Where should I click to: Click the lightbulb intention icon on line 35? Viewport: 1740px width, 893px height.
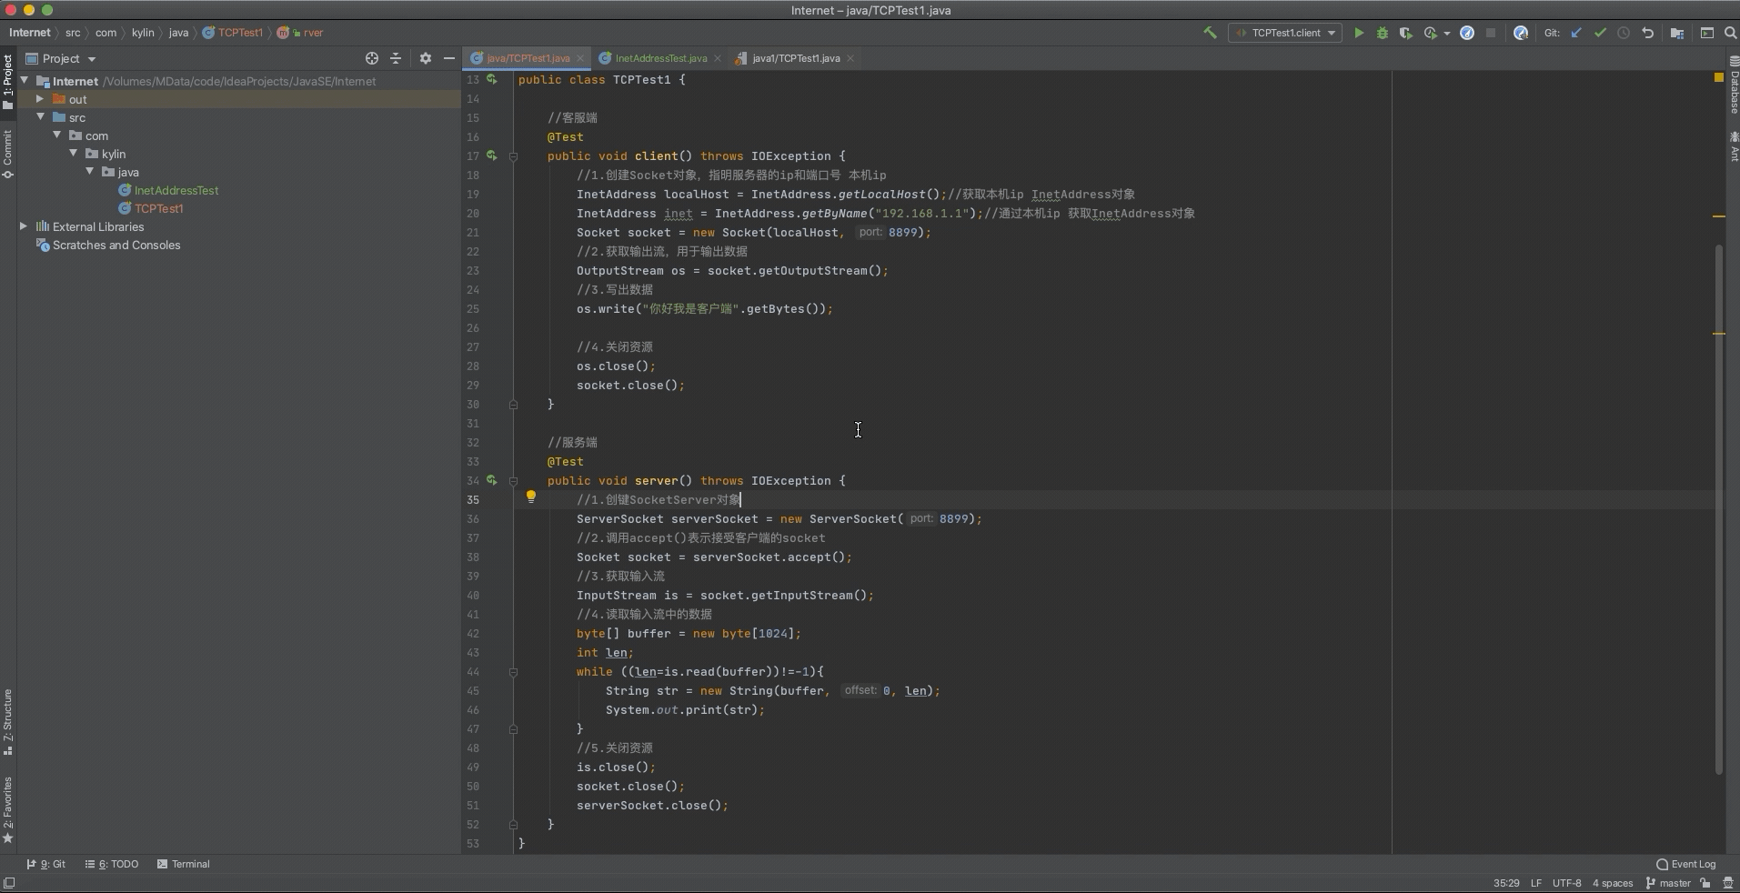click(531, 497)
